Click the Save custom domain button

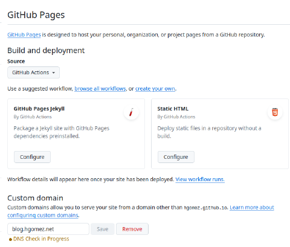click(103, 229)
